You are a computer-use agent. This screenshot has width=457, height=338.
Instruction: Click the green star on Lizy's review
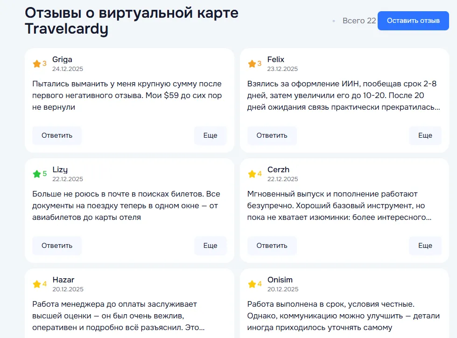point(37,174)
